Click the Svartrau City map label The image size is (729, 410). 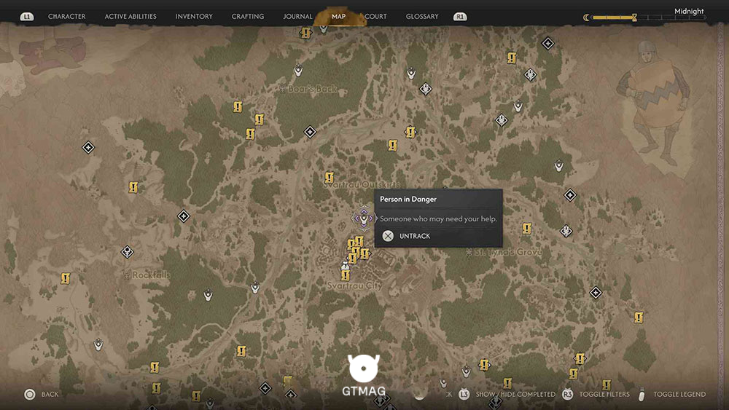(x=354, y=285)
